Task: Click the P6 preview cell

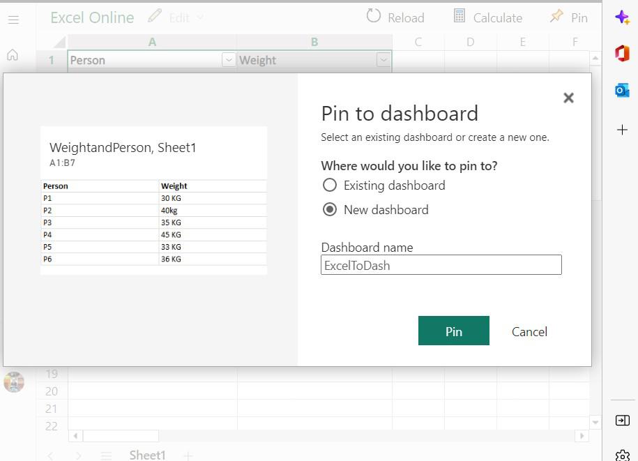Action: pos(100,259)
